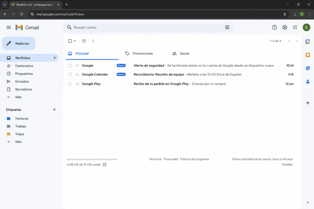Reload the page in the browser
314x209 pixels.
(x=21, y=14)
